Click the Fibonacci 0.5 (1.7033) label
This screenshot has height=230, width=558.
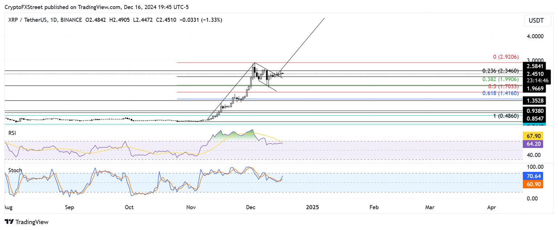tap(503, 87)
